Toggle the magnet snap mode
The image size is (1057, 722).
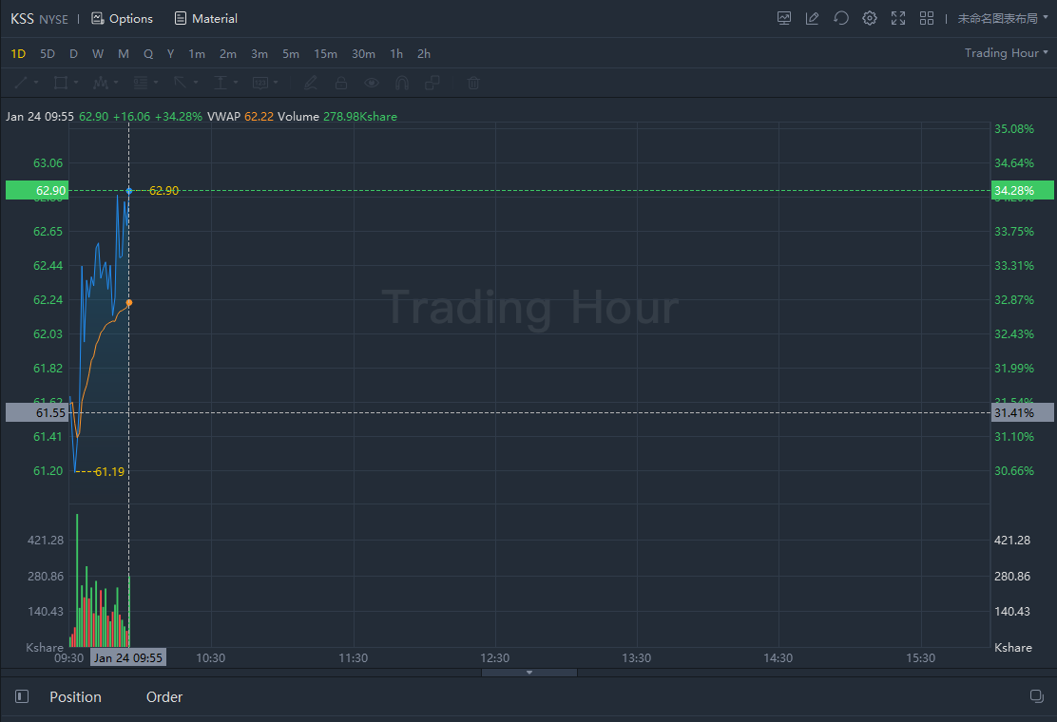[x=402, y=83]
